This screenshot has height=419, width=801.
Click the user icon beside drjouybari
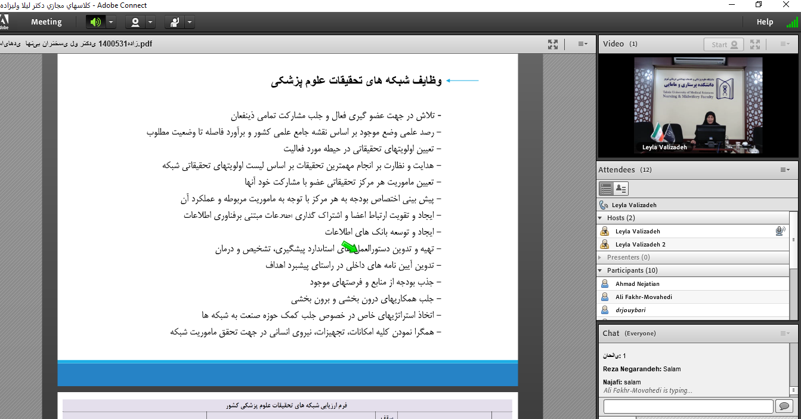[605, 310]
